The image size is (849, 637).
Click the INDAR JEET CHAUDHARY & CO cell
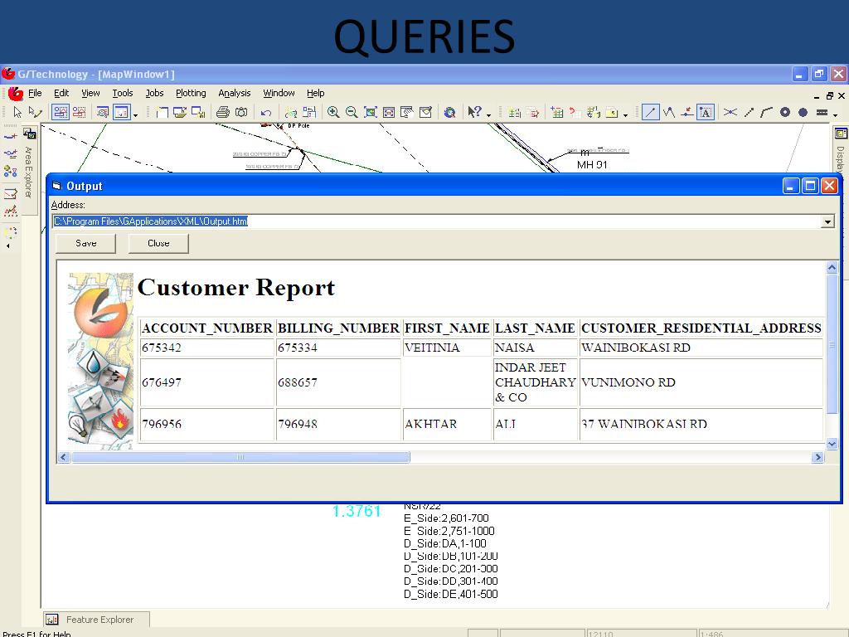click(536, 382)
